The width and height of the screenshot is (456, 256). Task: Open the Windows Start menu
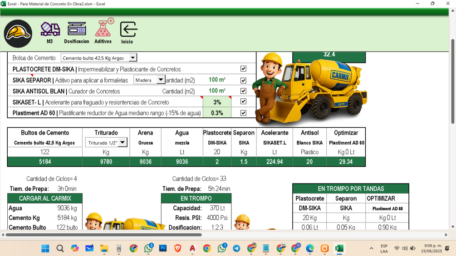(x=45, y=248)
